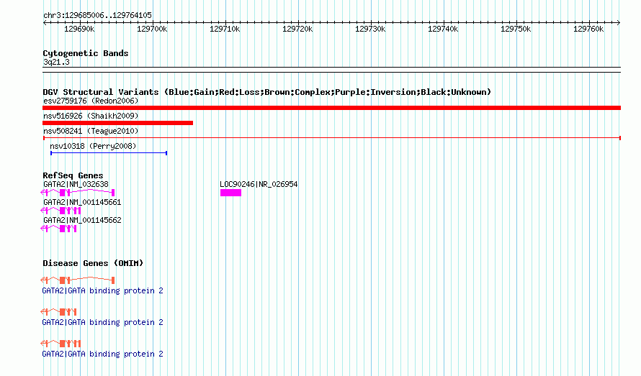Select the GATA2 NM_032638 gene glyph

coord(78,192)
